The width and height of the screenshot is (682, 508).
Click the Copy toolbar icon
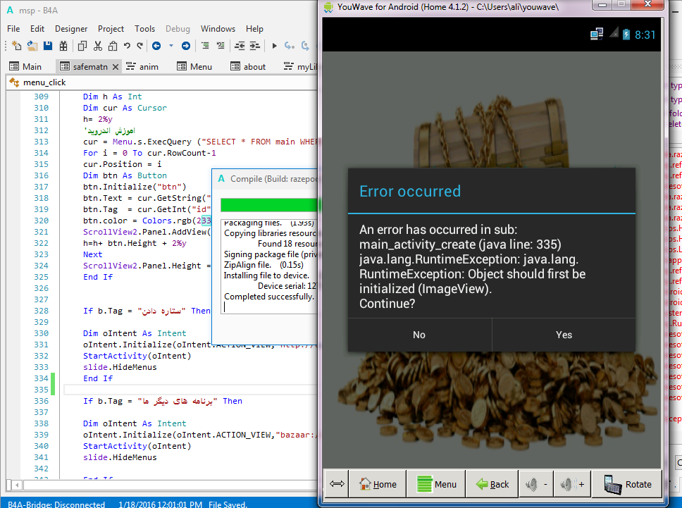[x=82, y=46]
